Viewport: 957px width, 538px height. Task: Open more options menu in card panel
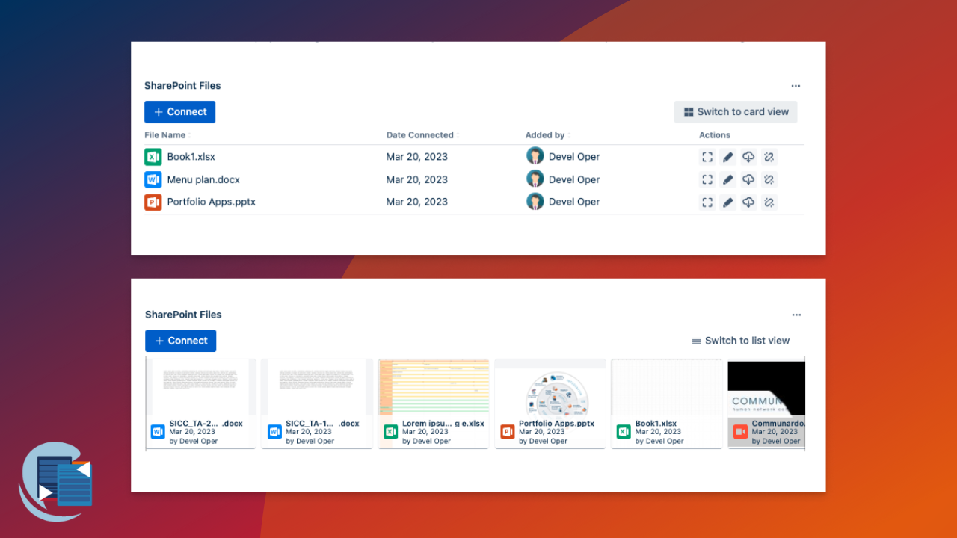(796, 315)
